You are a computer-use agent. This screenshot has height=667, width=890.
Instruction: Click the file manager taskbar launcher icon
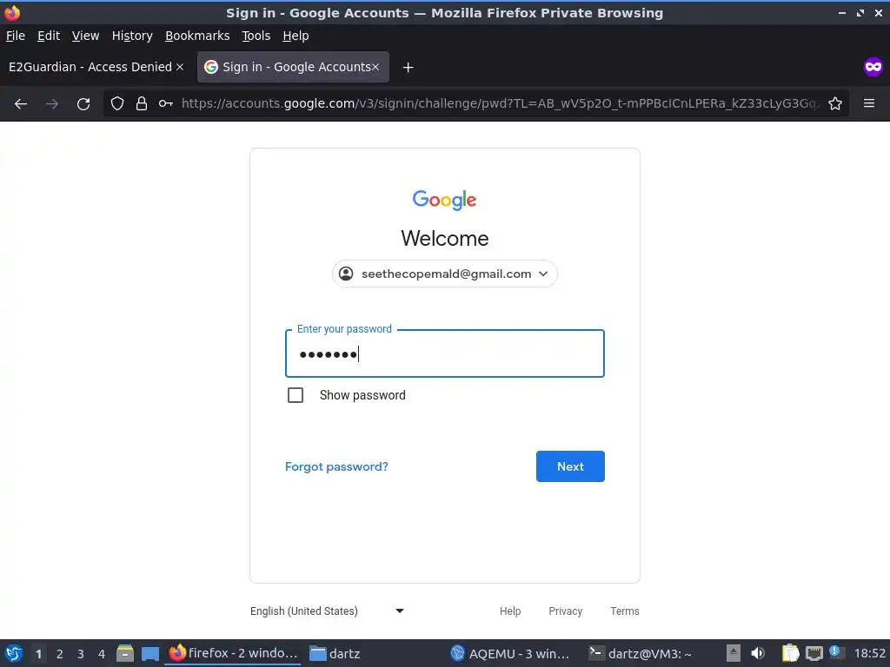(x=125, y=653)
